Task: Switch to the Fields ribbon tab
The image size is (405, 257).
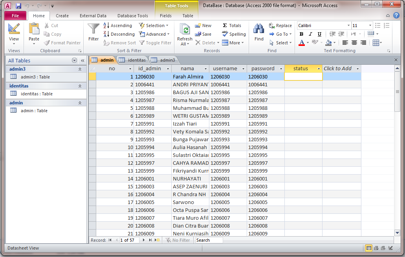Action: (165, 16)
